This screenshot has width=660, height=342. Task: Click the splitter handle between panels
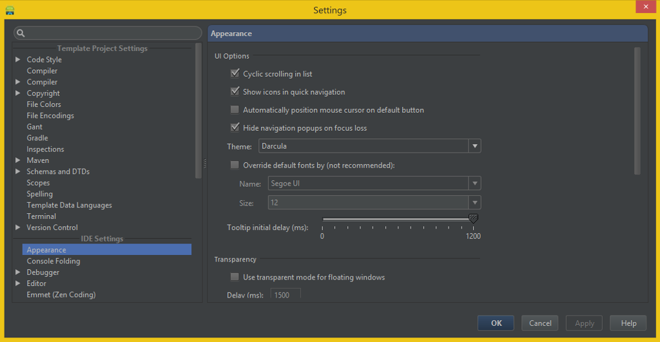click(x=205, y=164)
